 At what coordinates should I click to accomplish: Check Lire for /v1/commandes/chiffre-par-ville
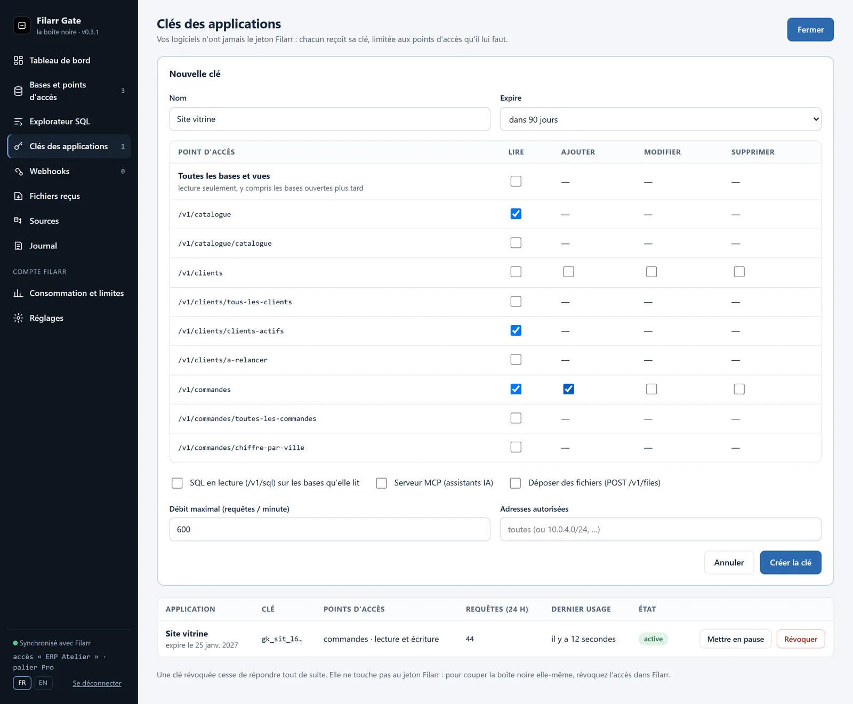pyautogui.click(x=516, y=447)
